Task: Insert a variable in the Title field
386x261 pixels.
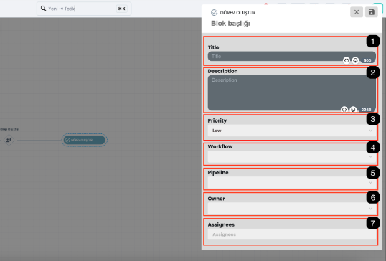Action: 347,60
